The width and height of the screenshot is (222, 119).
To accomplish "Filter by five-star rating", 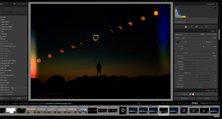I will (172, 103).
